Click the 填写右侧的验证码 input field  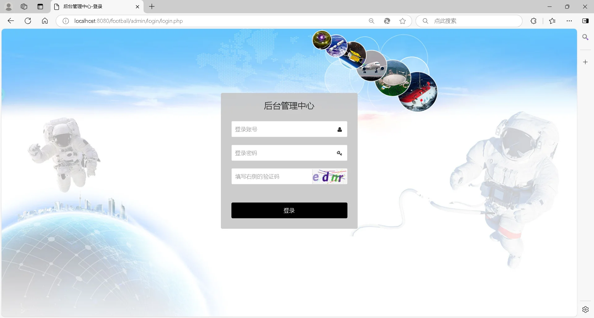click(x=269, y=176)
